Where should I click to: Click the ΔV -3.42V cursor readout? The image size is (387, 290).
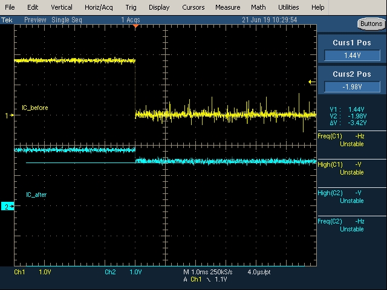[x=348, y=123]
